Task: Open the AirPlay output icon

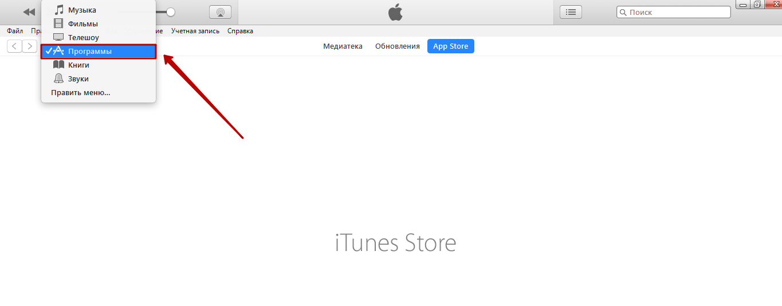Action: [x=220, y=12]
